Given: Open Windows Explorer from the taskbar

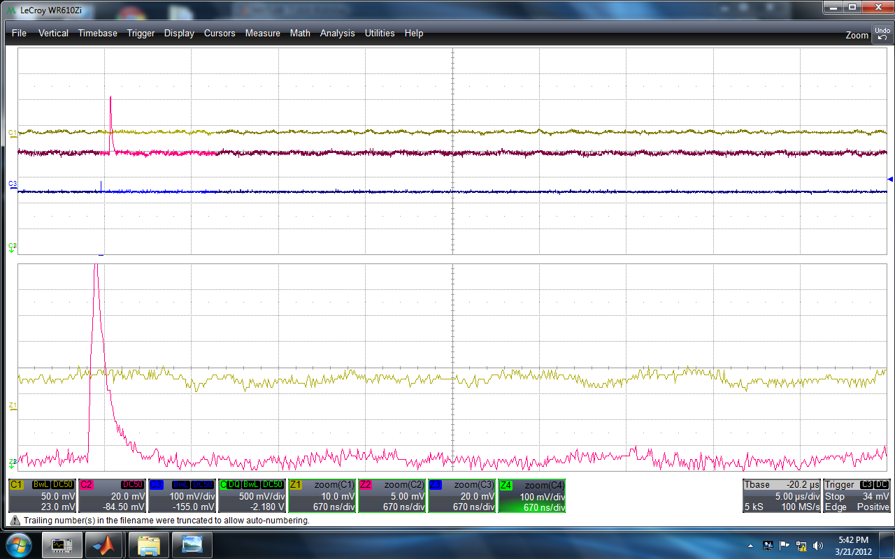Looking at the screenshot, I should pyautogui.click(x=148, y=544).
